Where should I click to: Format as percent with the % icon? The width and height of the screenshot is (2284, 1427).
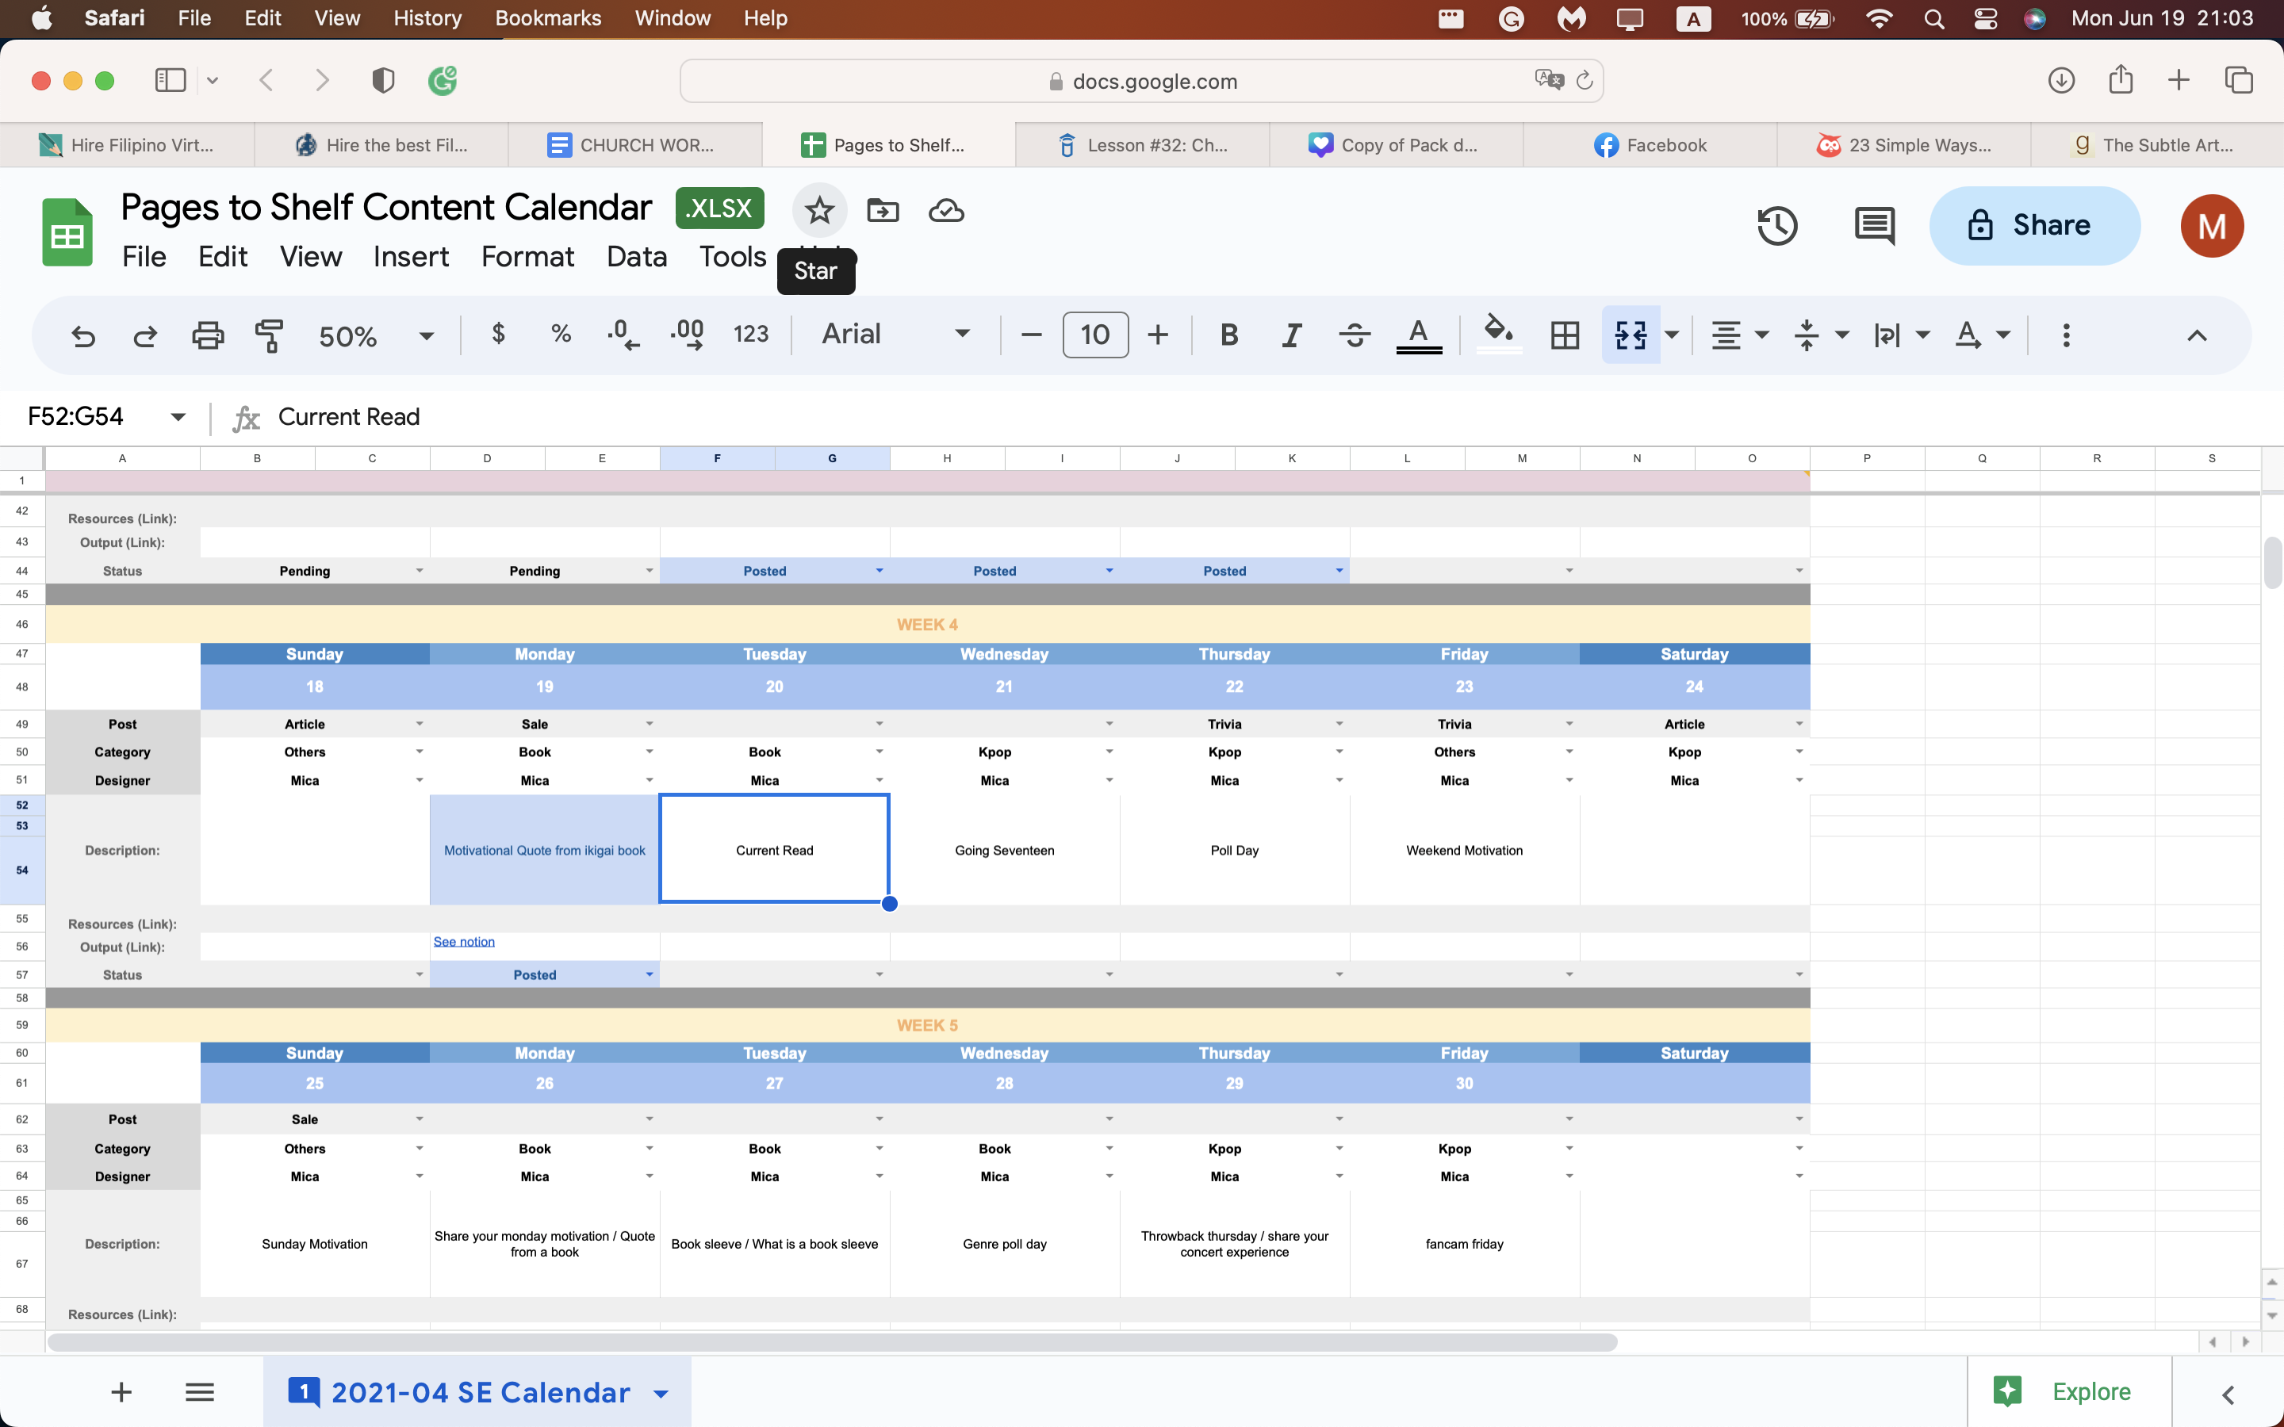(x=561, y=333)
